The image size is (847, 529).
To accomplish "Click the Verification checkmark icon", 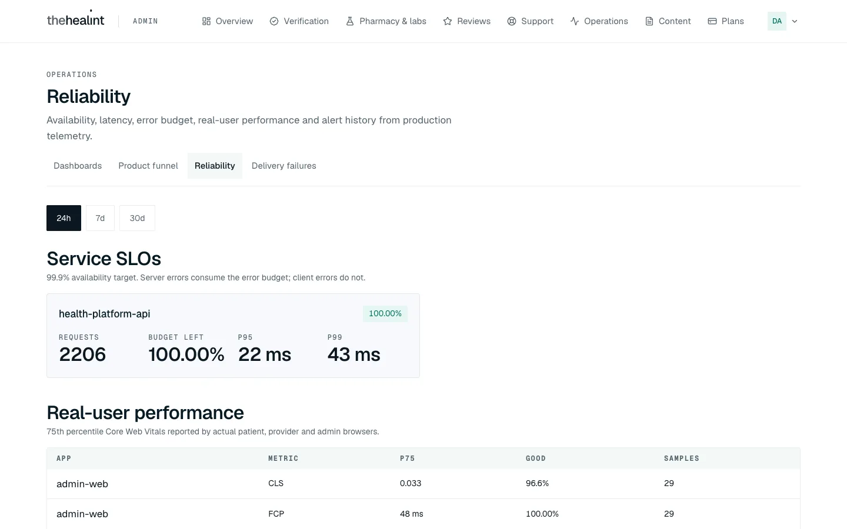I will (274, 21).
